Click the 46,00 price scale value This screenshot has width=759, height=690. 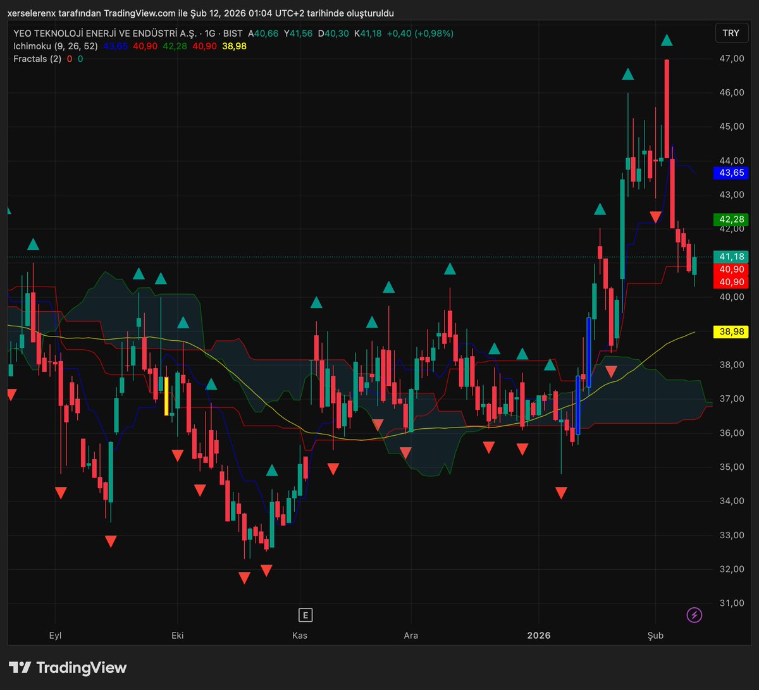click(732, 92)
